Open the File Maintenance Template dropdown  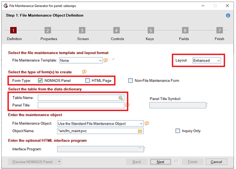coord(81,60)
